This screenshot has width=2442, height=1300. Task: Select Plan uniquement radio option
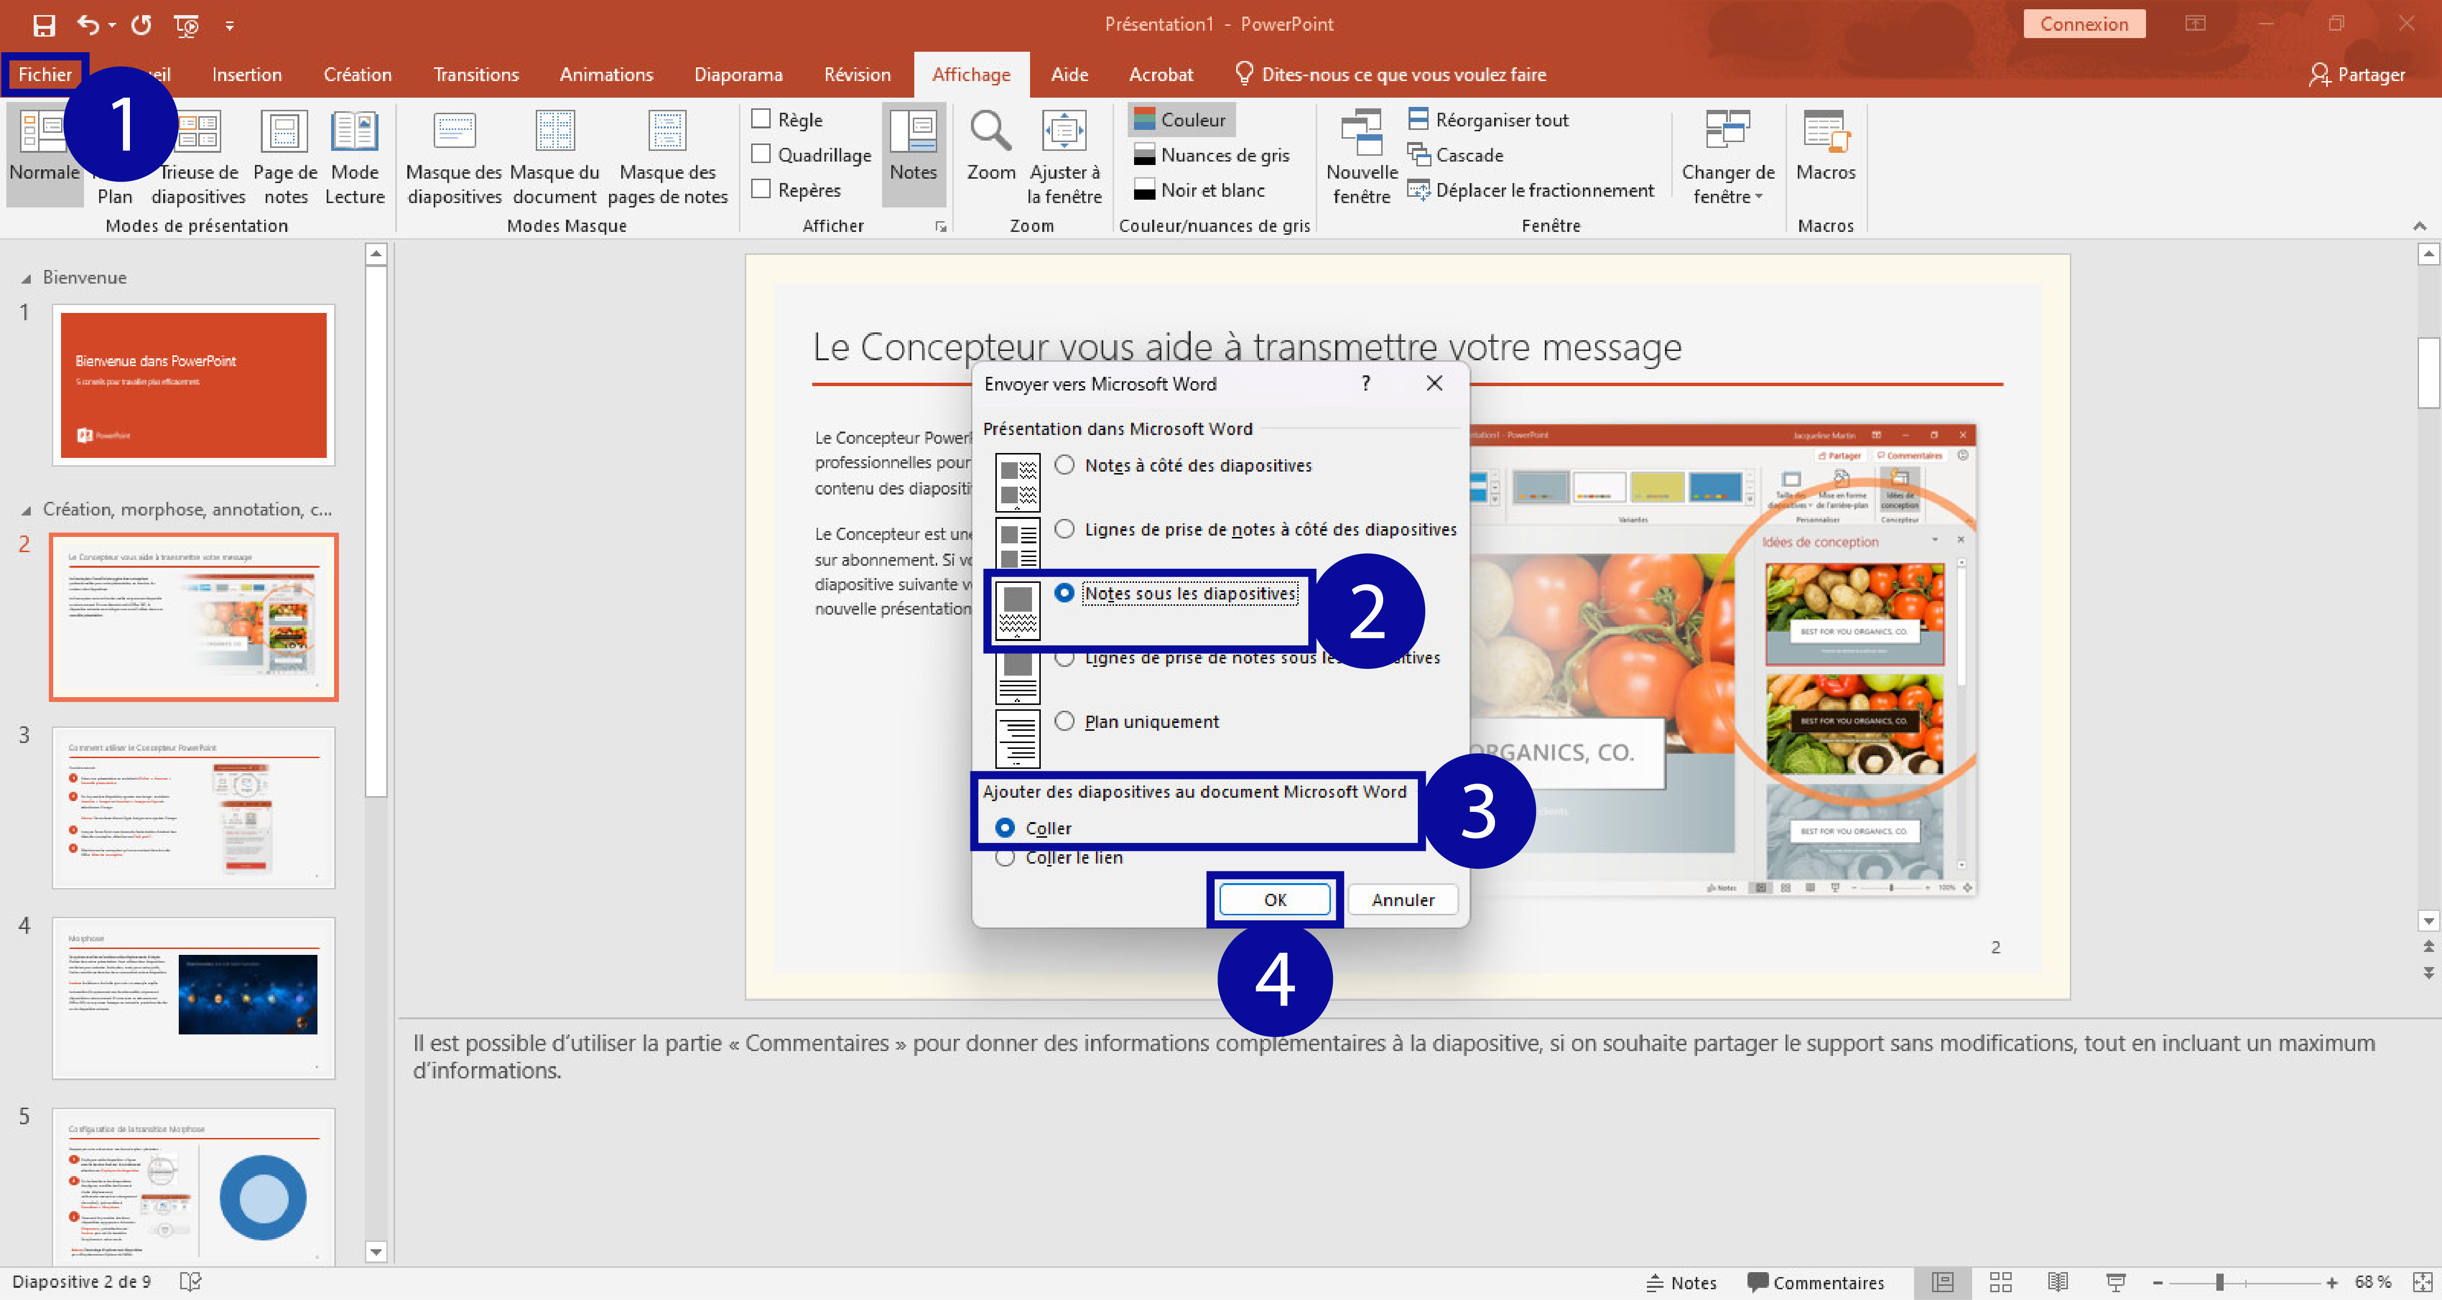click(1065, 721)
